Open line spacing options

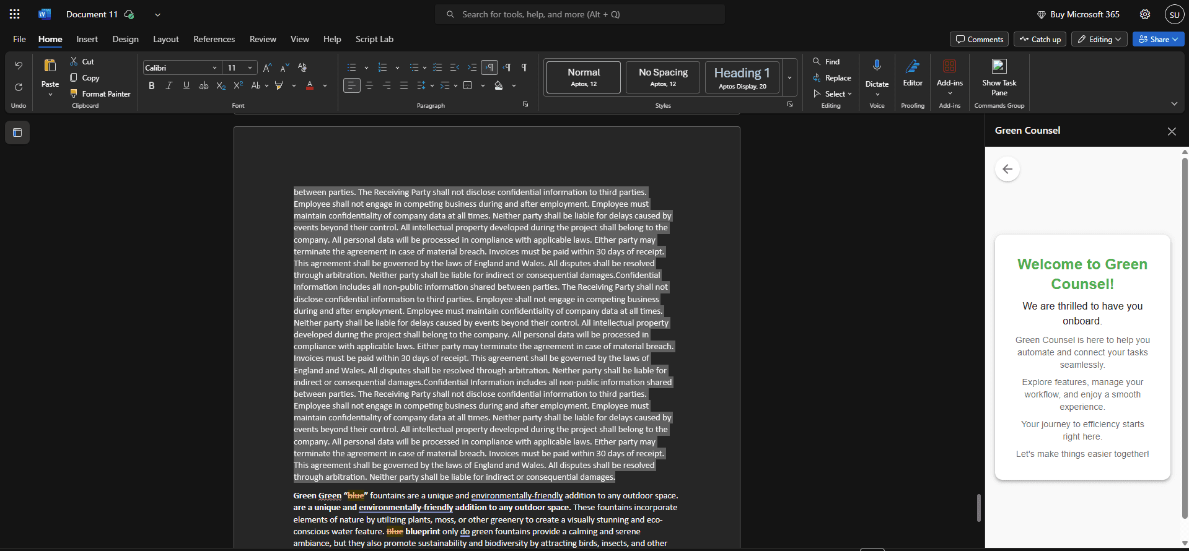(421, 85)
